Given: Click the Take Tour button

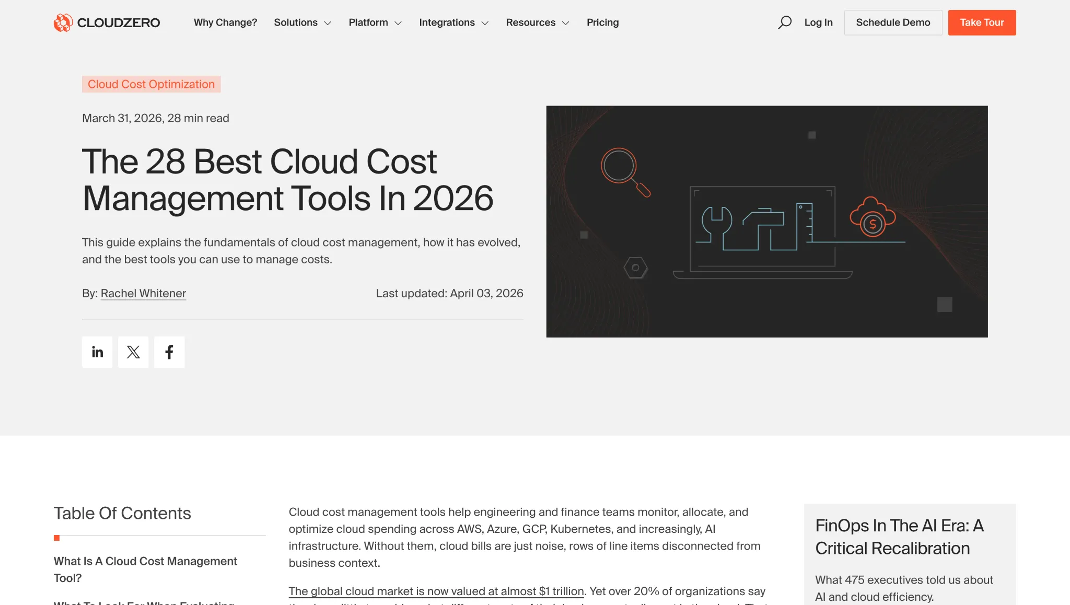Looking at the screenshot, I should 982,22.
